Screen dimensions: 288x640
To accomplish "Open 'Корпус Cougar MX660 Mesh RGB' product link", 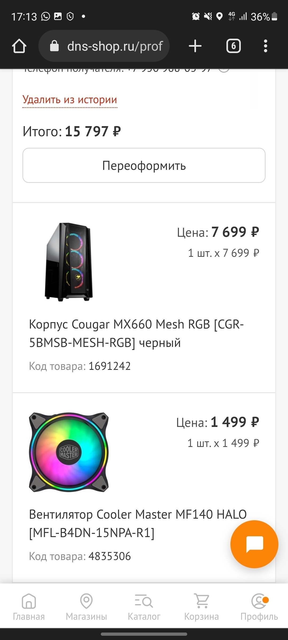I will [136, 333].
